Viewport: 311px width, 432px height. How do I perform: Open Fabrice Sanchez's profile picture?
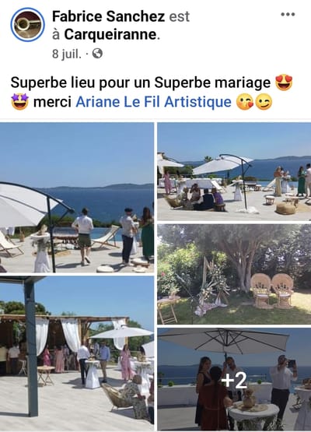tap(27, 25)
